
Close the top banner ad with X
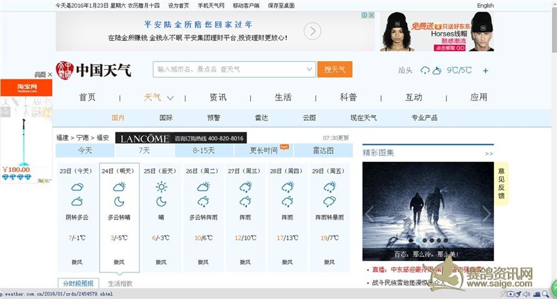(372, 16)
